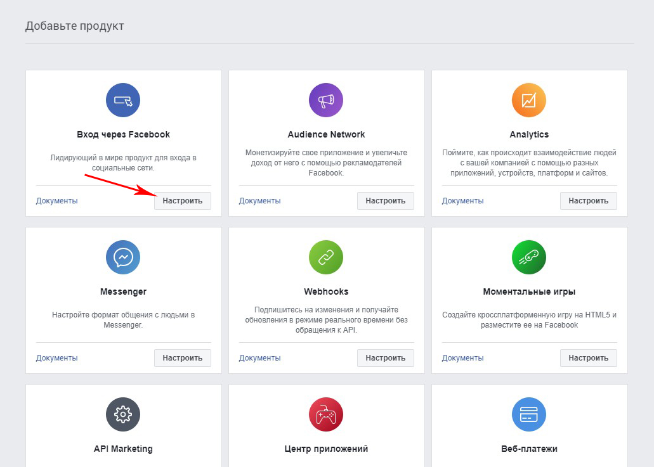
Task: Click Настроить in the Analytics card
Action: click(589, 201)
